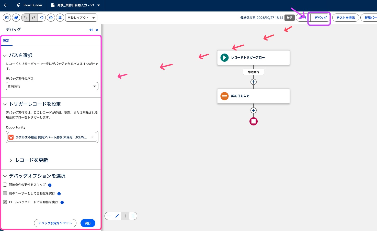Clear the selected Opportunity record with X
Screen dimensions: 377x231
coord(93,137)
